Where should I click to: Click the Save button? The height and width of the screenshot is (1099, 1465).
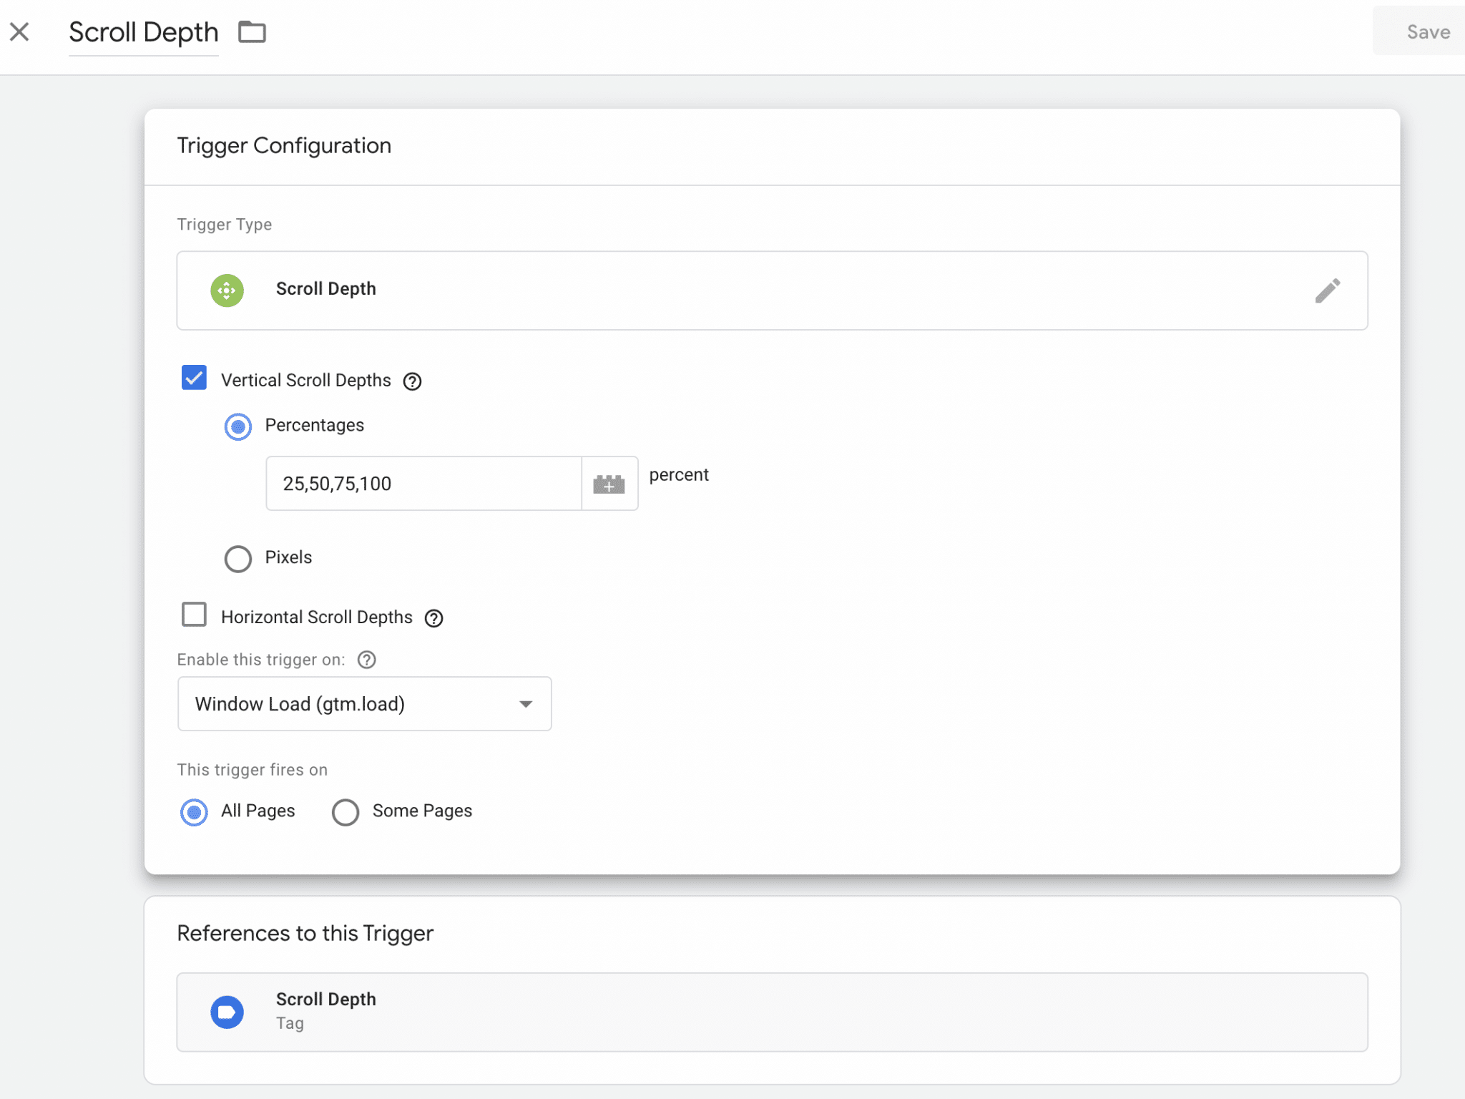tap(1427, 31)
